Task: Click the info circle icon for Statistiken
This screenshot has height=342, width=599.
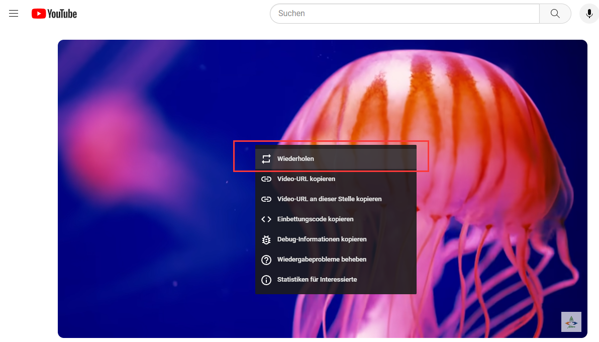Action: click(266, 280)
